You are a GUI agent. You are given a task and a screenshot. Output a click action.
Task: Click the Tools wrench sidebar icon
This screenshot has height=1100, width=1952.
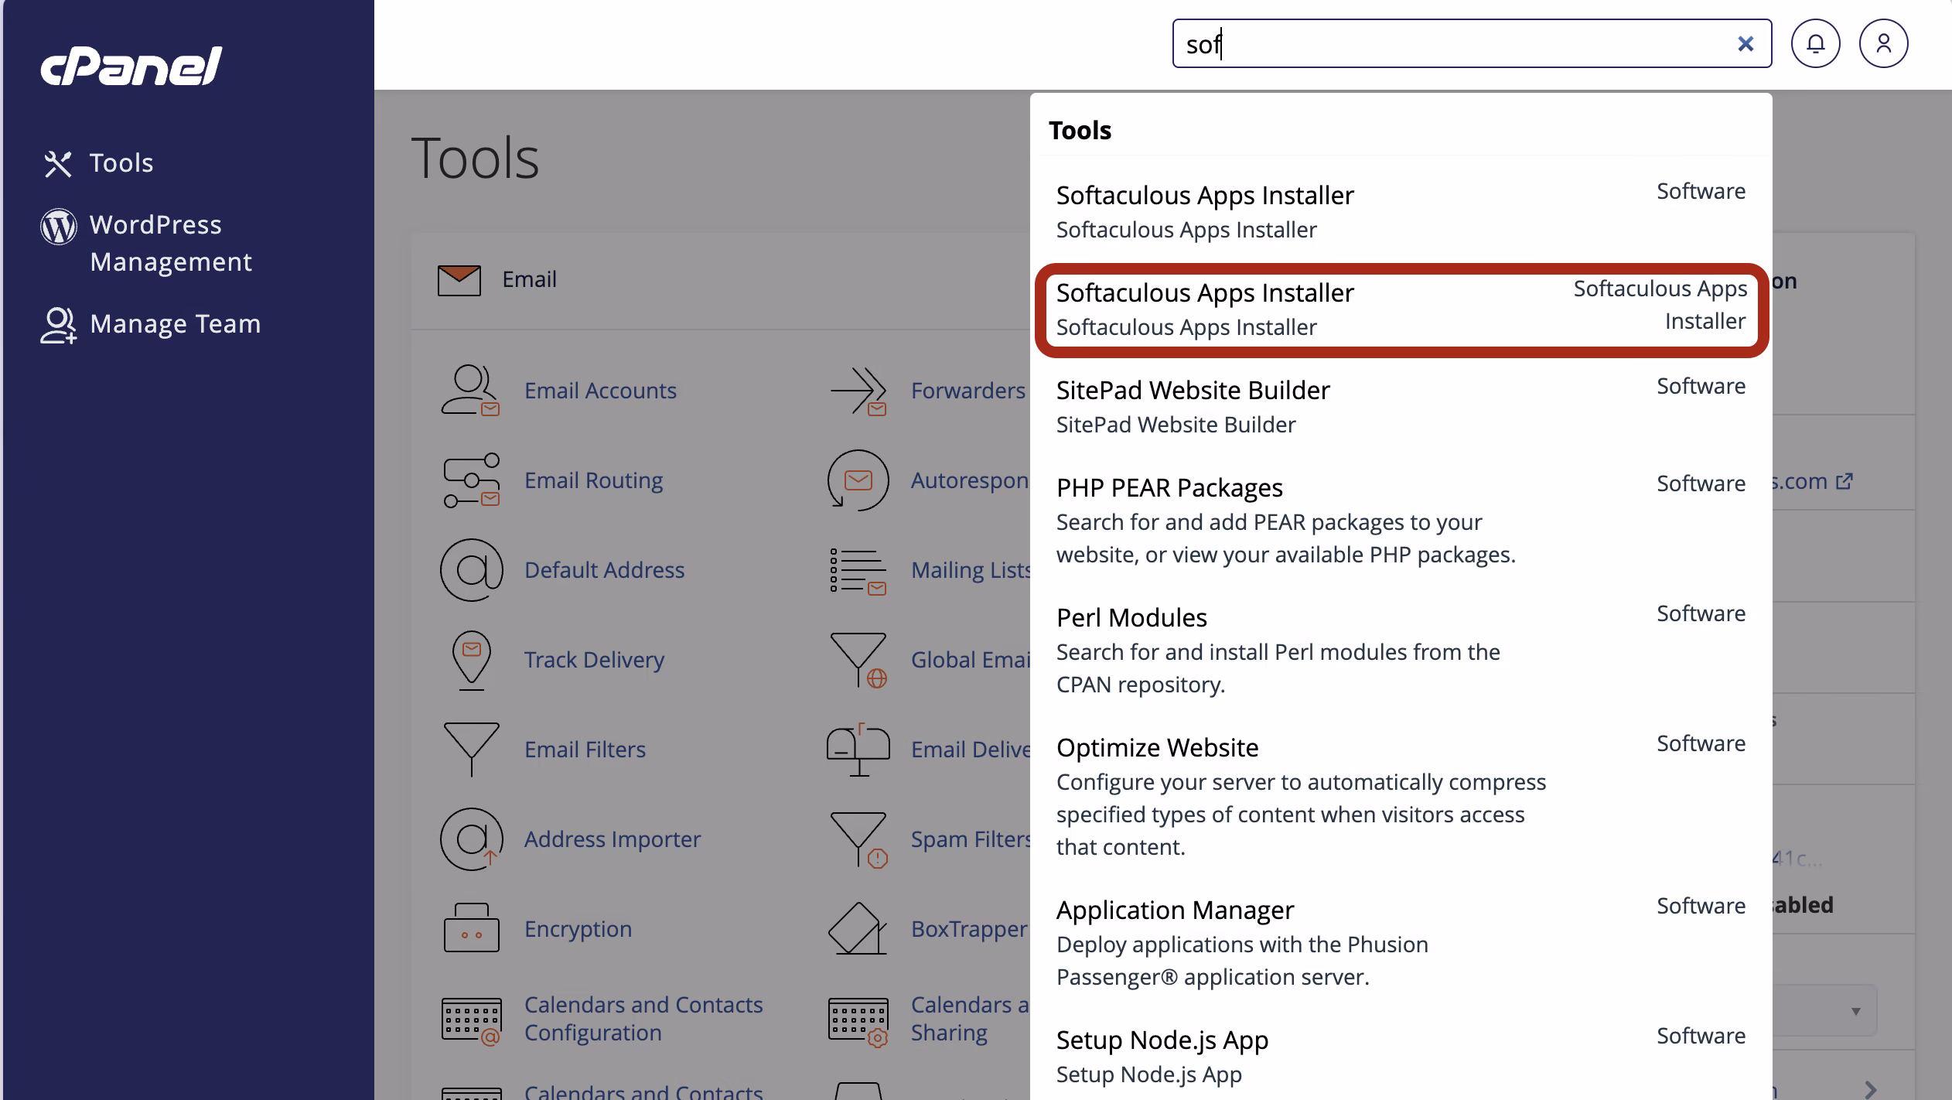point(58,164)
